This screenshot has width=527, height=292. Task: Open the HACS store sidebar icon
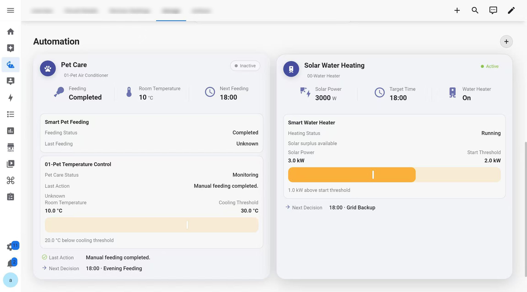10,147
